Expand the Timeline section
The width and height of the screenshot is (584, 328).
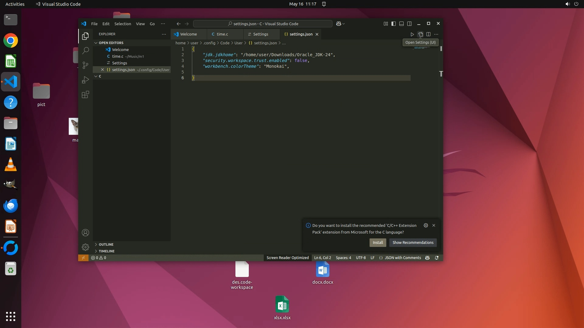click(x=106, y=251)
